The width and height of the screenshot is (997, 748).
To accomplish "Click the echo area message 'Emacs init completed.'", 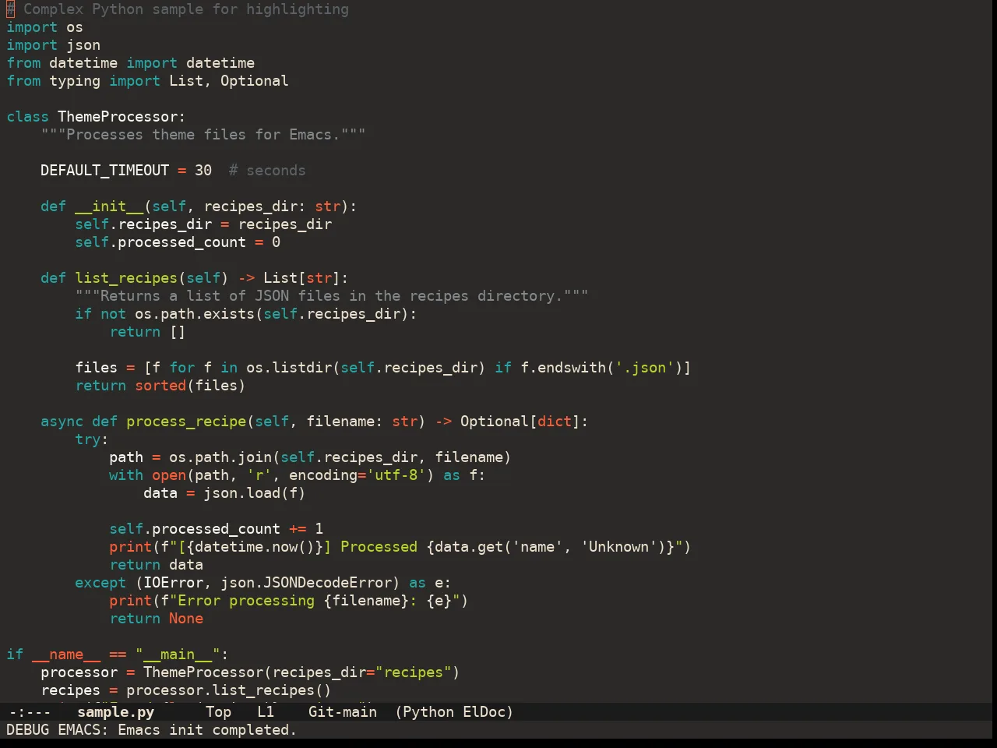I will point(206,729).
